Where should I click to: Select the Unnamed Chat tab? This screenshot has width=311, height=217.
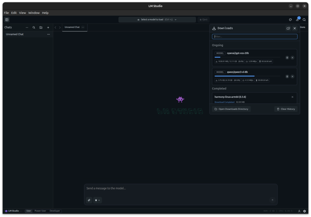(72, 27)
